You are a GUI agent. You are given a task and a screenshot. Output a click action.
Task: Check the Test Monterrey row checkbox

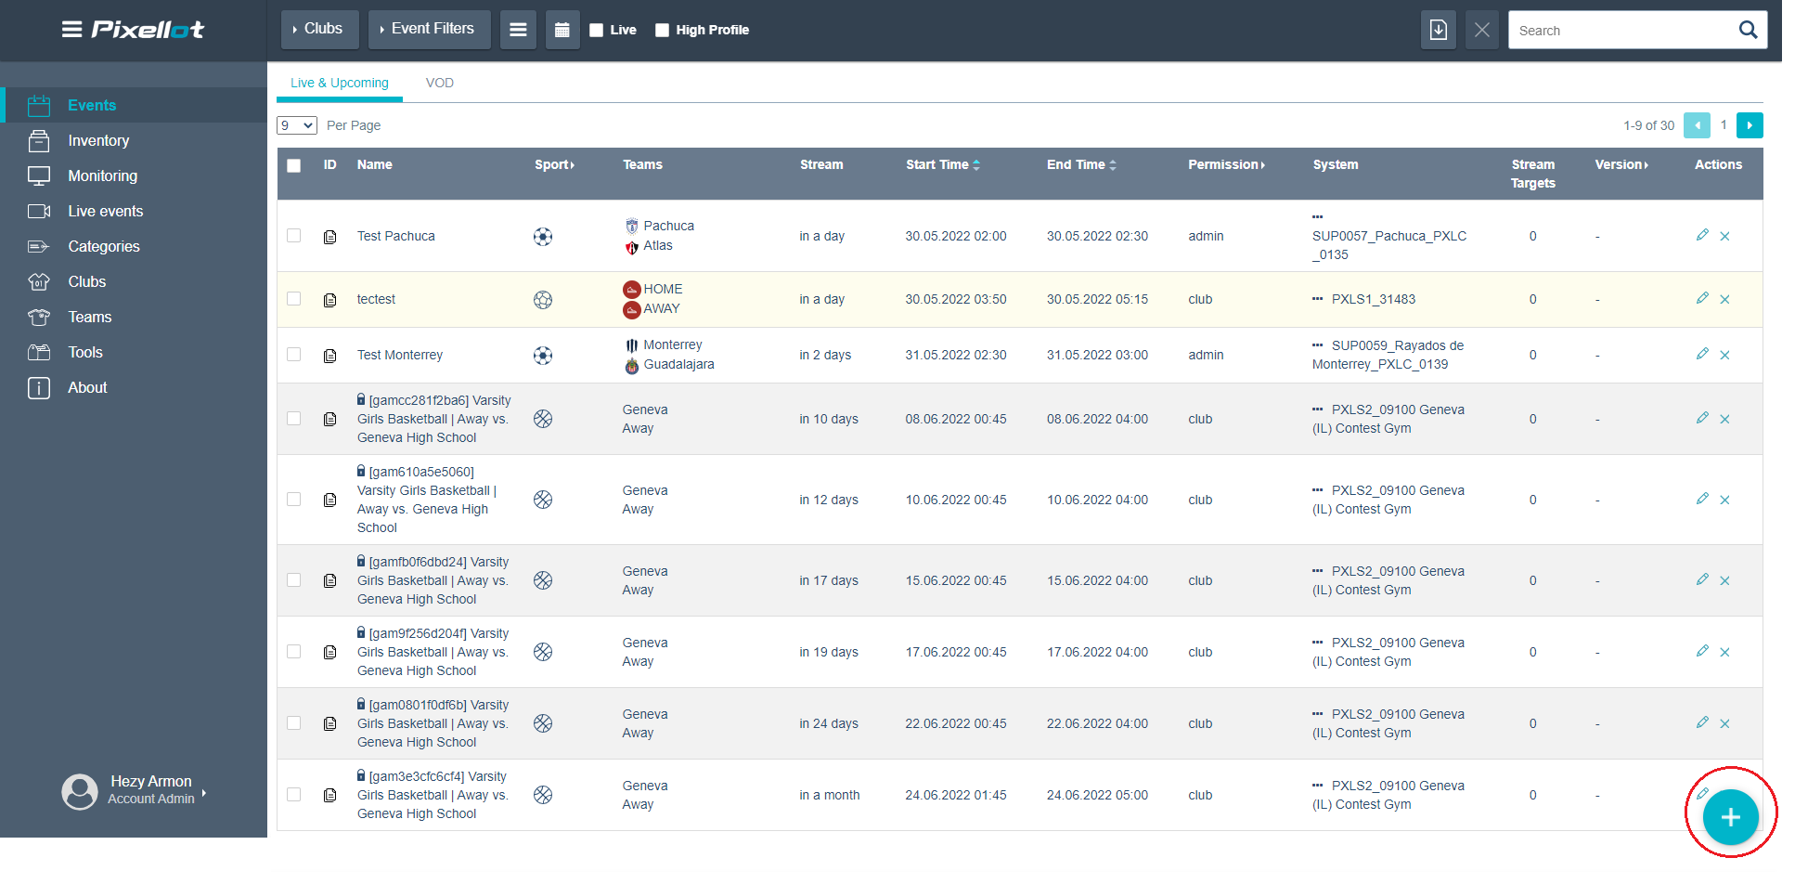point(294,355)
